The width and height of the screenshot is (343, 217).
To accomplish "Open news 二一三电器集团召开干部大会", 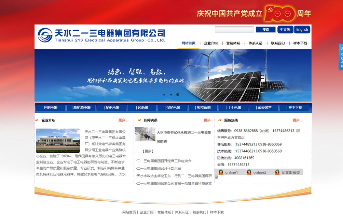I will tap(159, 168).
